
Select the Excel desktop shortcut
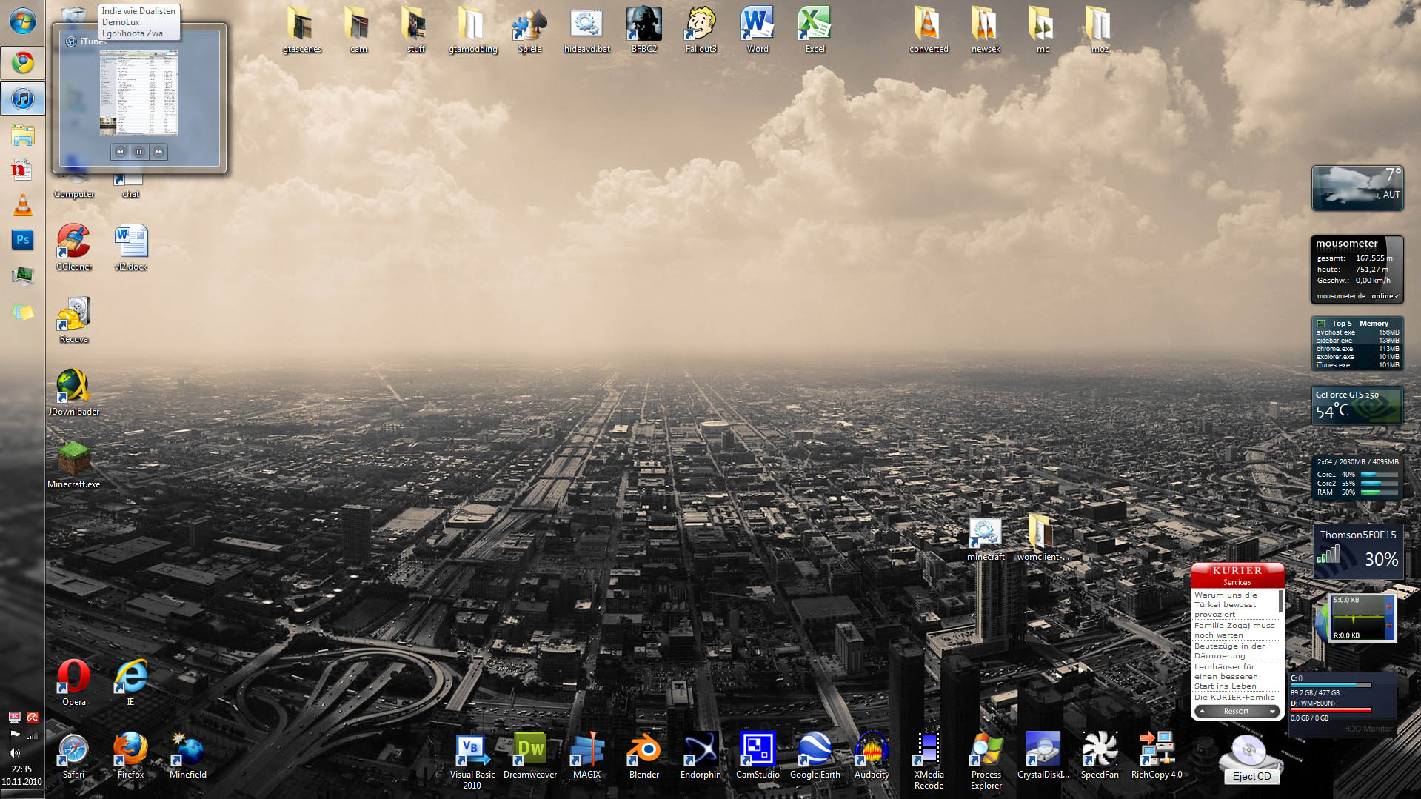click(815, 30)
